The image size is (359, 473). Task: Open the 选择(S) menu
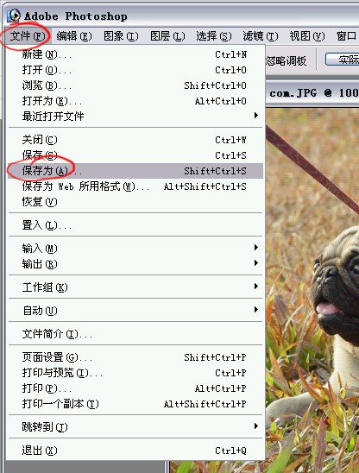(214, 36)
